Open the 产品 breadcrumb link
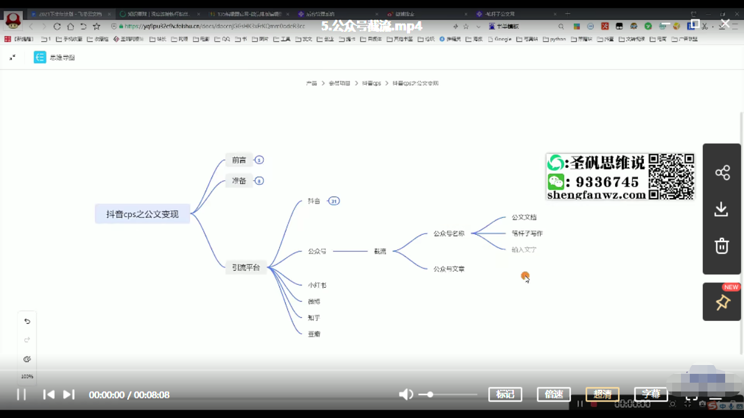The width and height of the screenshot is (744, 418). click(x=312, y=84)
